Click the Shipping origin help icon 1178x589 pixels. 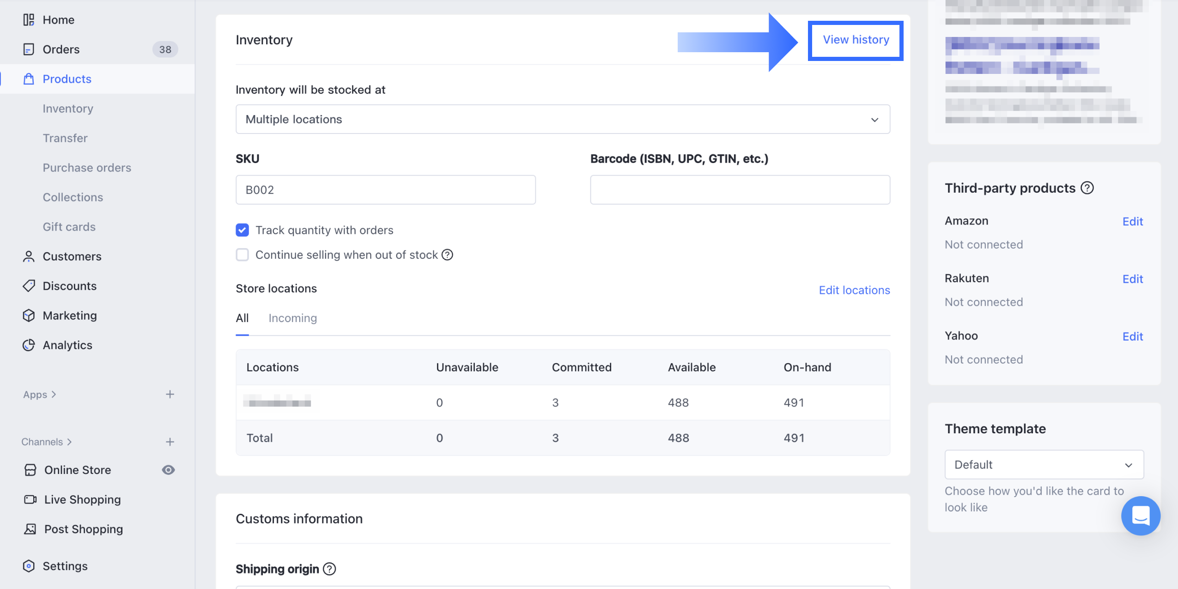pos(329,569)
